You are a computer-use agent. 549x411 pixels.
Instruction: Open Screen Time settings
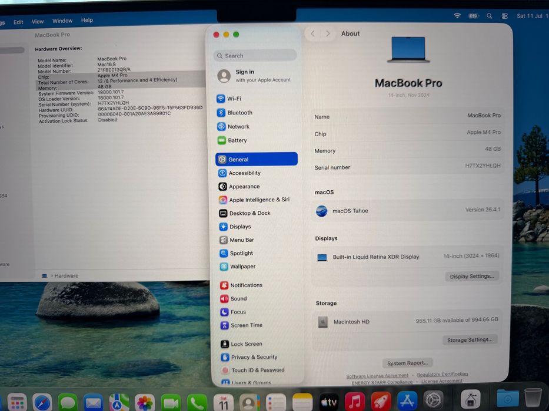(242, 325)
